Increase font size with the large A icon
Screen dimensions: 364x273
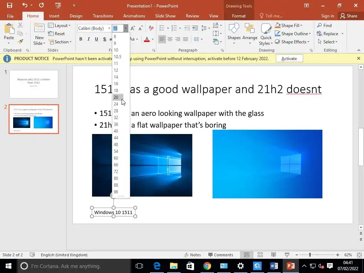click(133, 28)
